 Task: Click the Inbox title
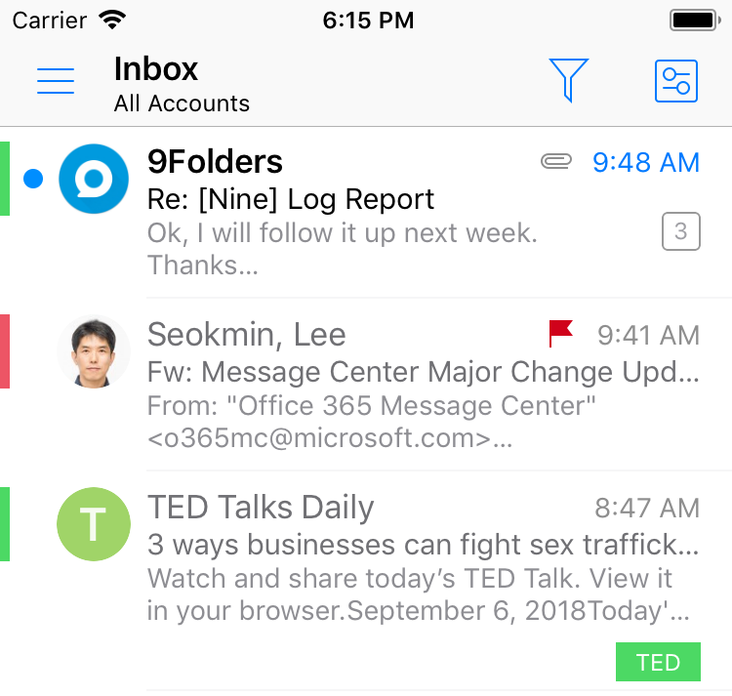click(x=156, y=69)
